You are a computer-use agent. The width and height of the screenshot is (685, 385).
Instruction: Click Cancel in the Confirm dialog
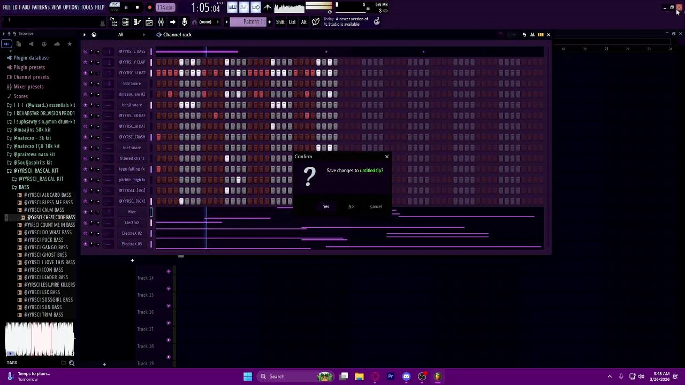point(376,206)
